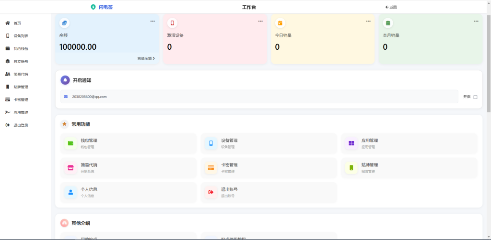
Task: Open the three-dots menu on 本月销量 card
Action: (476, 21)
